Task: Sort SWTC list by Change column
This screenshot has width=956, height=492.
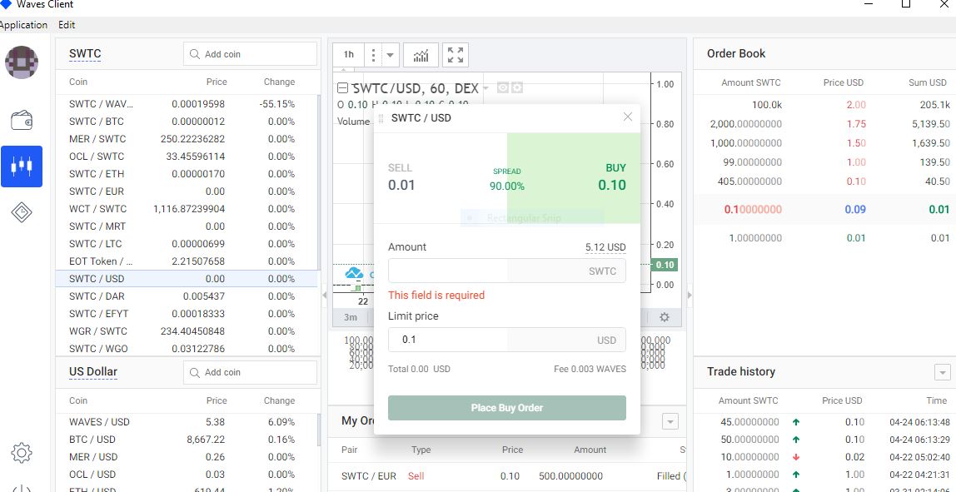Action: coord(279,82)
